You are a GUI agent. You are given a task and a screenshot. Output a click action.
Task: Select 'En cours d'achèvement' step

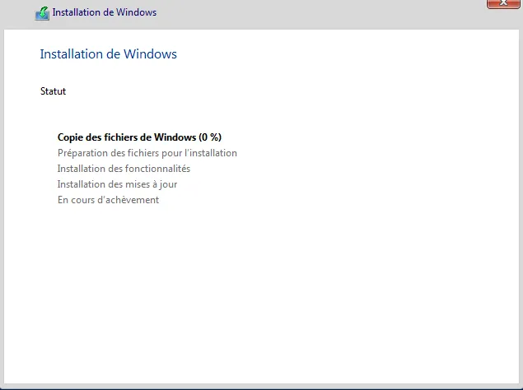pos(108,200)
